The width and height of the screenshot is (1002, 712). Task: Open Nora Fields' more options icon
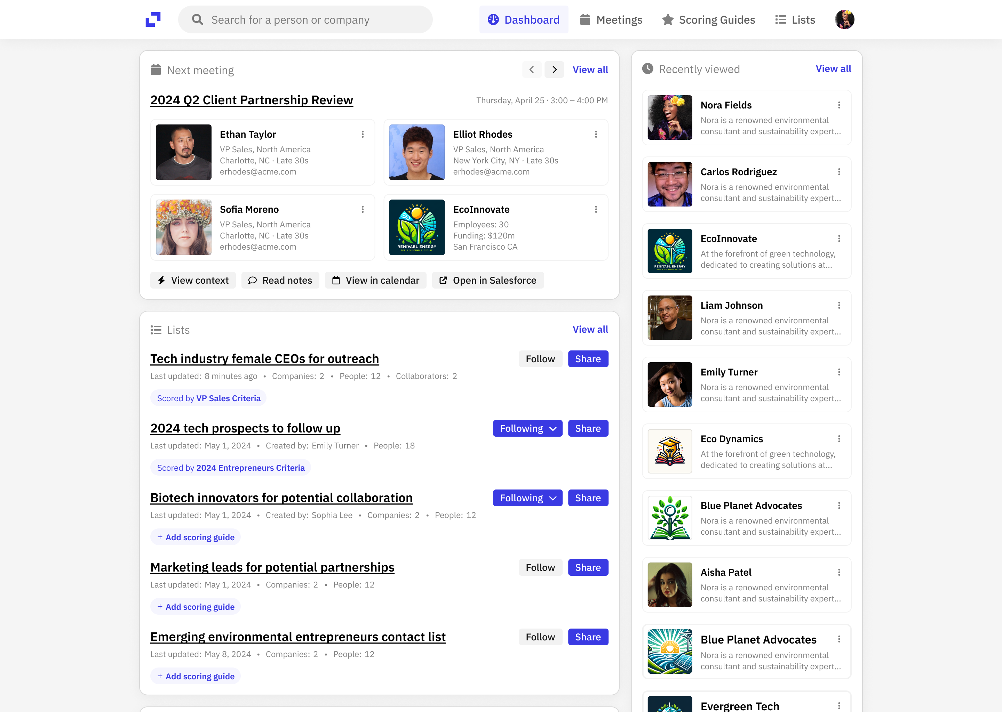click(x=839, y=105)
